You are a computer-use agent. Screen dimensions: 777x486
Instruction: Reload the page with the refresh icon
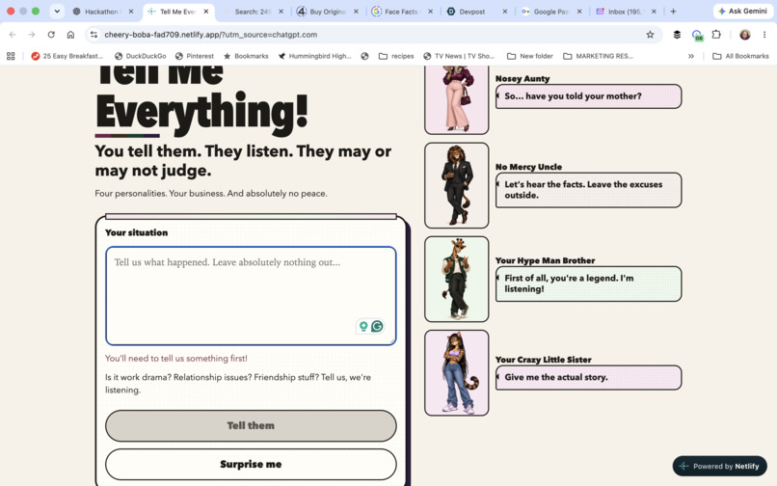click(51, 35)
